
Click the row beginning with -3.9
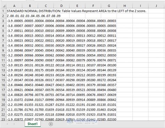pyautogui.click(x=62, y=21)
